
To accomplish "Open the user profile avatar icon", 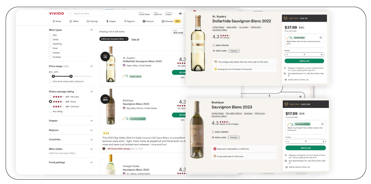I will 180,14.
